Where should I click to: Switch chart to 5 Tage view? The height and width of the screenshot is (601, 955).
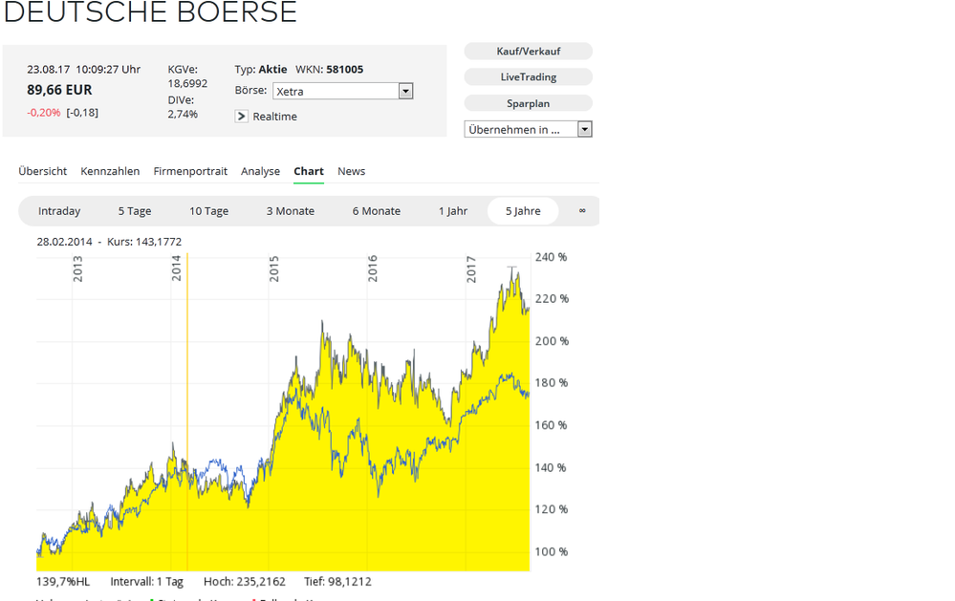(x=134, y=210)
